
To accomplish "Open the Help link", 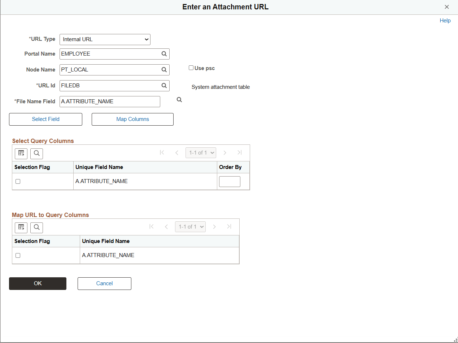I will tap(445, 21).
